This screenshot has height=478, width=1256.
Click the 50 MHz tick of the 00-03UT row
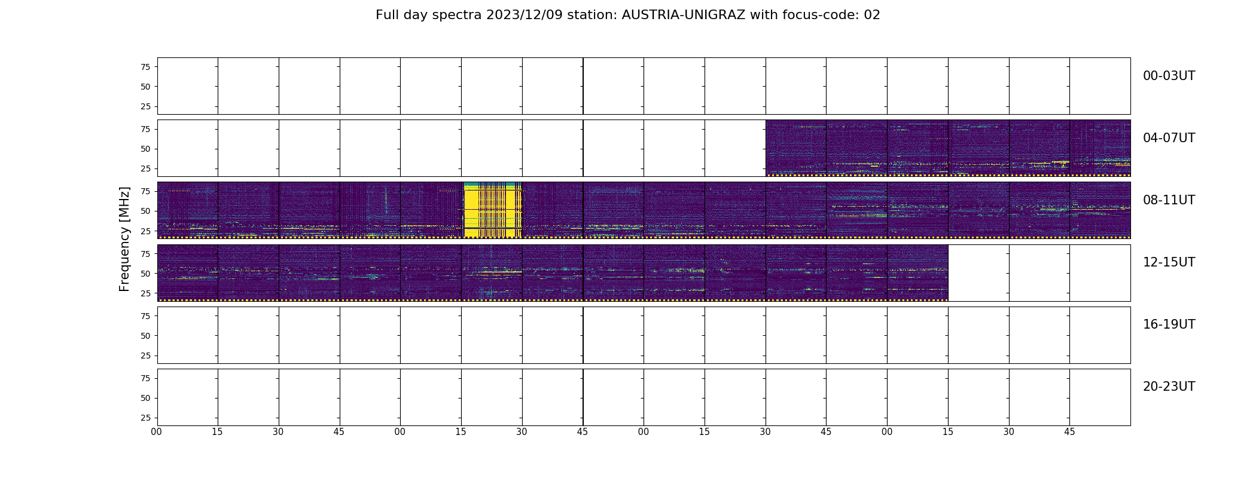pyautogui.click(x=145, y=87)
